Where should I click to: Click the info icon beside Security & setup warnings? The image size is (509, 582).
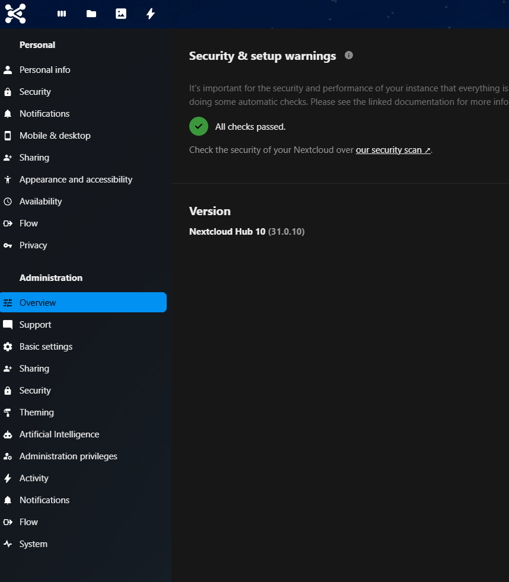pos(349,56)
